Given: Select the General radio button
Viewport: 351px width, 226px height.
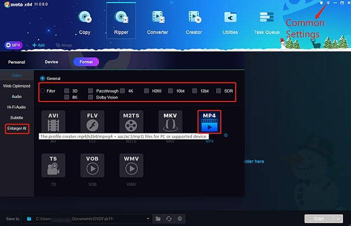Looking at the screenshot, I should [42, 78].
